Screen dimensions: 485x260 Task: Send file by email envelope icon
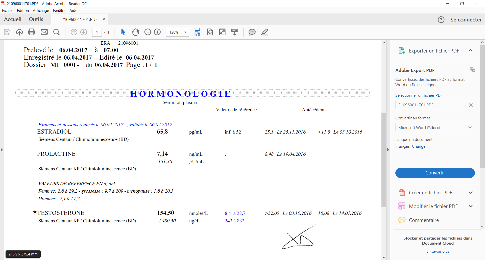[x=44, y=32]
